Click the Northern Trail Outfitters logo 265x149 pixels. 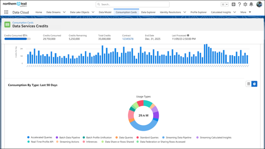[15, 4]
